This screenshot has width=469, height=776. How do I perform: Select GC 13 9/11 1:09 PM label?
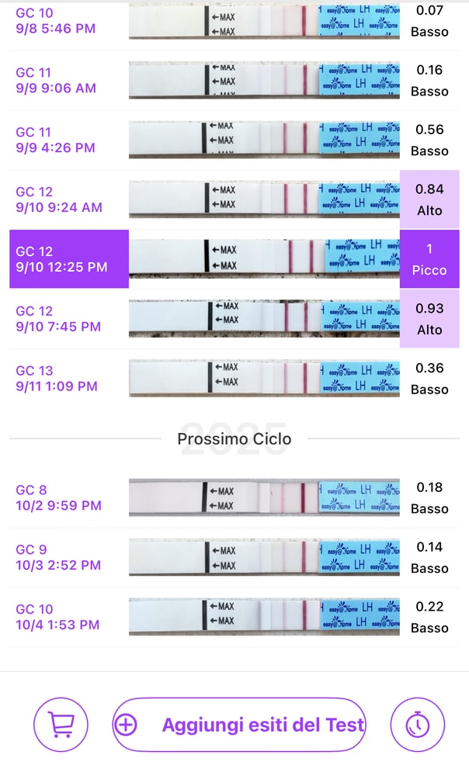point(57,379)
